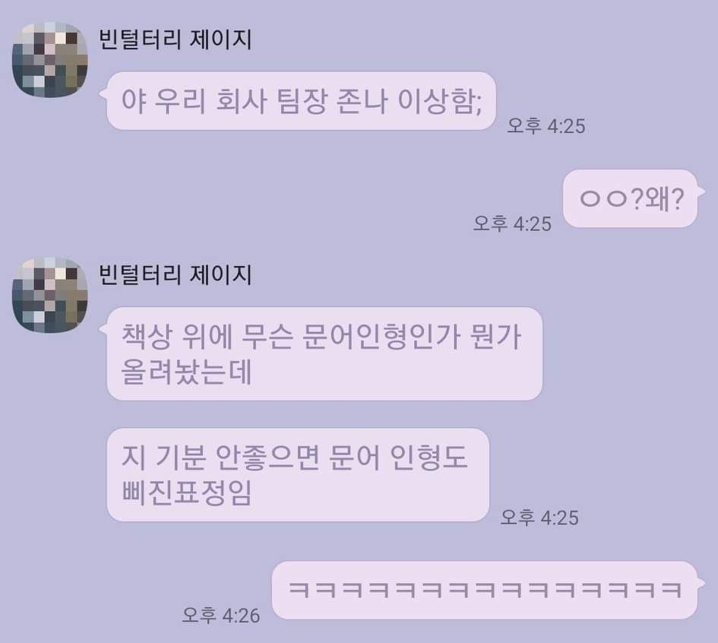
Task: Click the 오후 4:25 timestamp beside '삐진표정임'
Action: (539, 518)
